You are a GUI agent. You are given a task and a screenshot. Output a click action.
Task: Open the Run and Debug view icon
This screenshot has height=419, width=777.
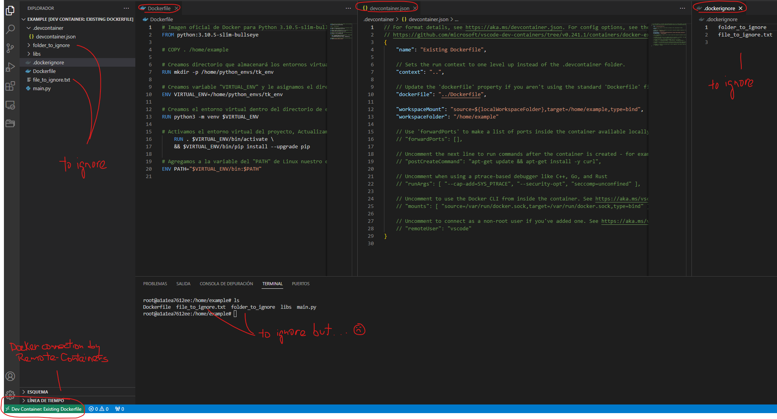coord(11,67)
